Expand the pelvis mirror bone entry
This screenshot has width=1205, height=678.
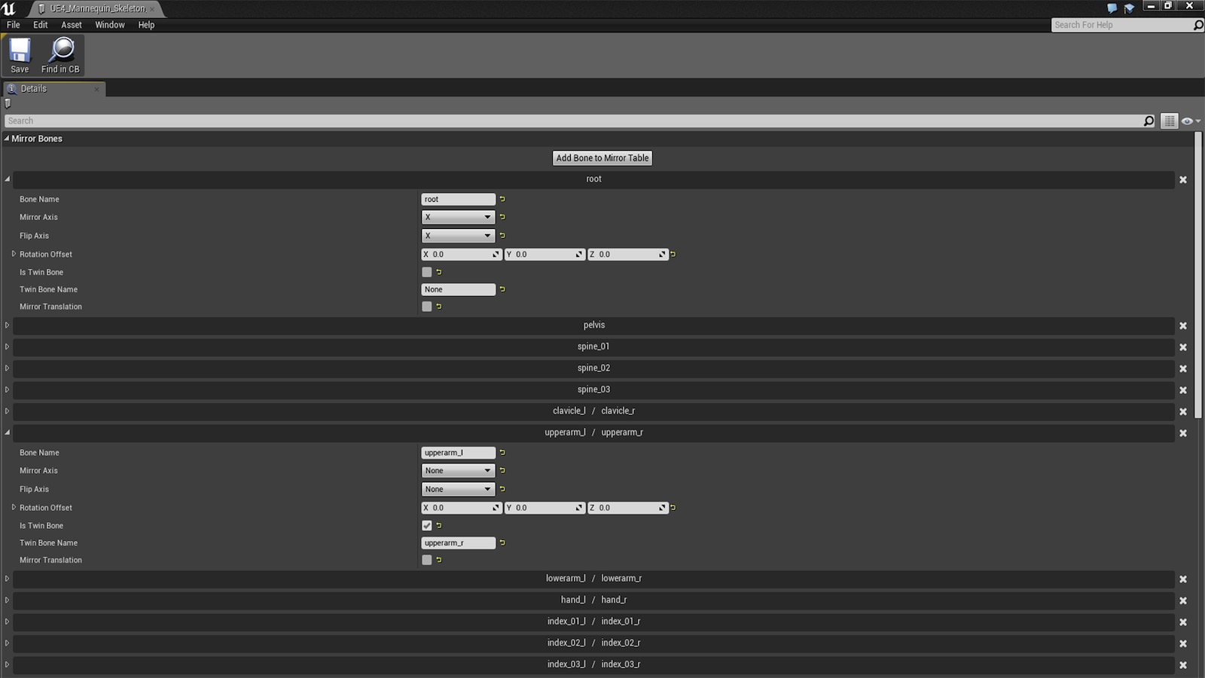coord(7,325)
